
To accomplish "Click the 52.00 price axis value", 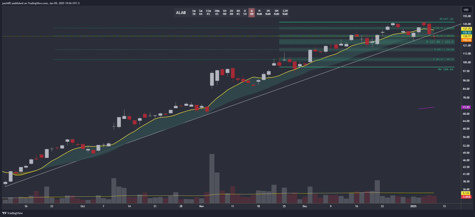I will tap(466, 146).
